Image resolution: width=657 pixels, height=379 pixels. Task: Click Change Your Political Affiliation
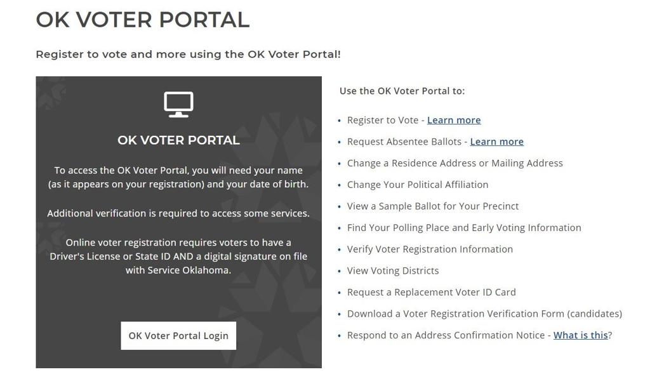418,184
